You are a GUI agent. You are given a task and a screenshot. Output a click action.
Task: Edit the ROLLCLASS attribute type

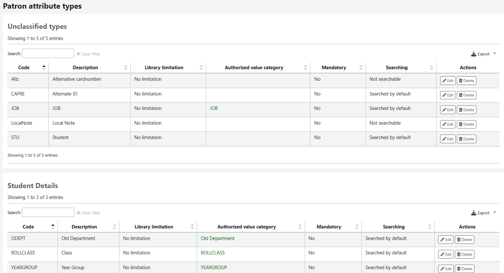point(446,254)
